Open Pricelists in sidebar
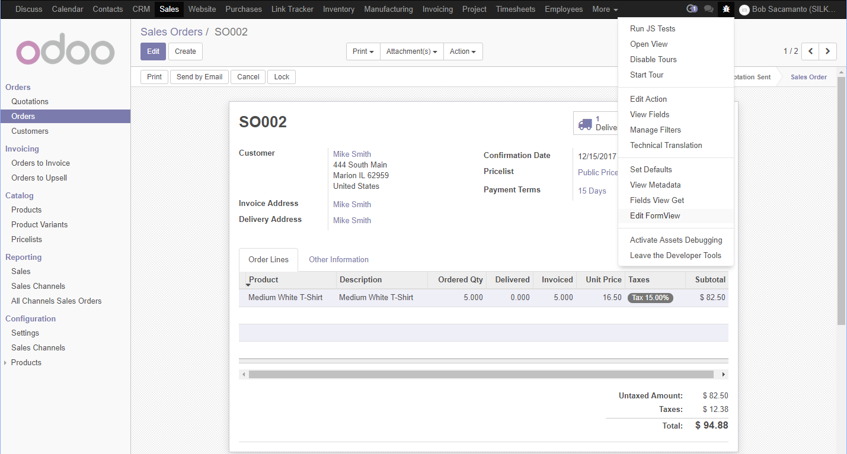 [27, 239]
